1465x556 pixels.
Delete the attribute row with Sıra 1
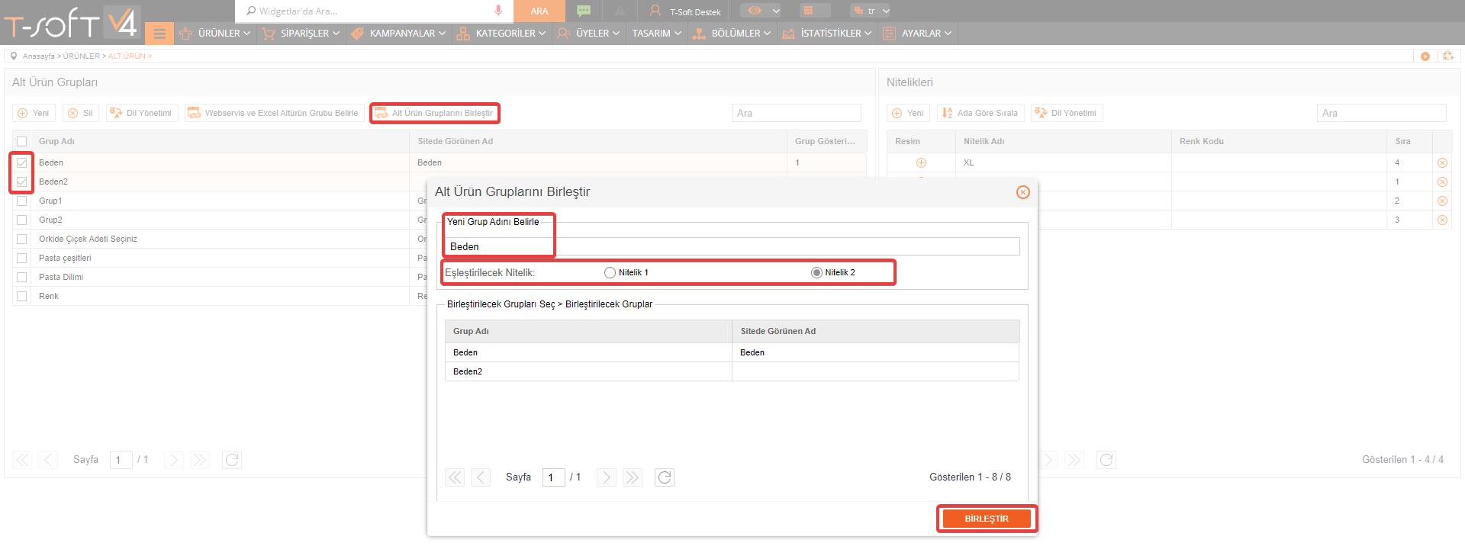pos(1442,182)
